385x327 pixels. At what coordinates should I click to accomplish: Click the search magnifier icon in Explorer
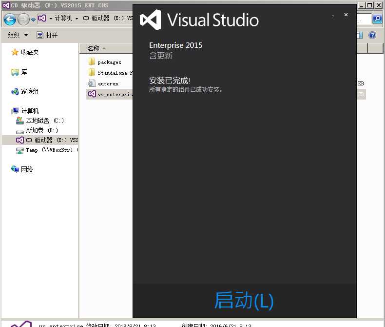point(377,19)
